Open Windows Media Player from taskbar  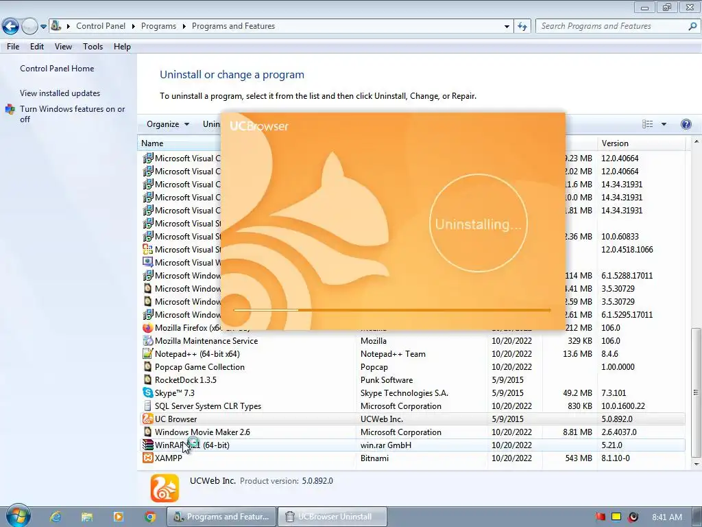pos(118,517)
